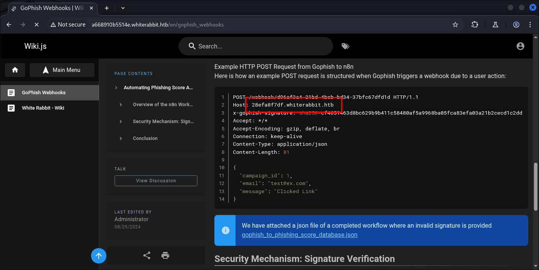Select White Rabbit - Wiki in sidebar

tap(43, 108)
